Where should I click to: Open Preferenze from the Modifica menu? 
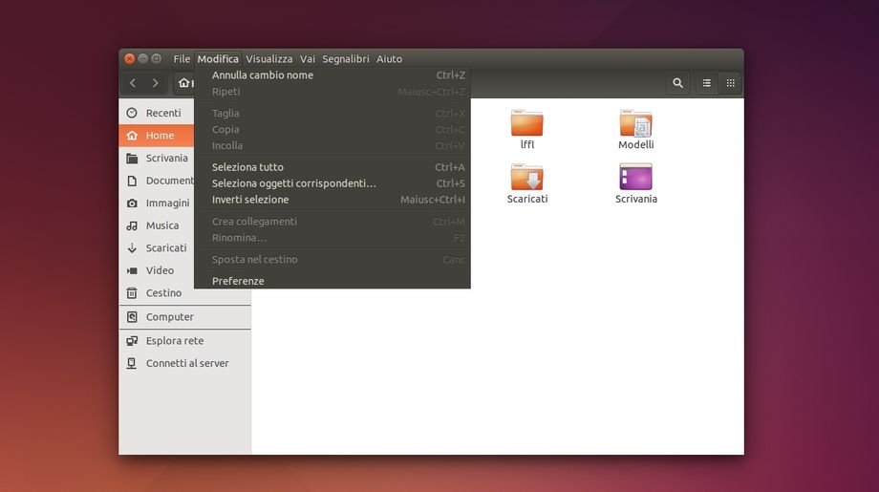click(x=238, y=281)
